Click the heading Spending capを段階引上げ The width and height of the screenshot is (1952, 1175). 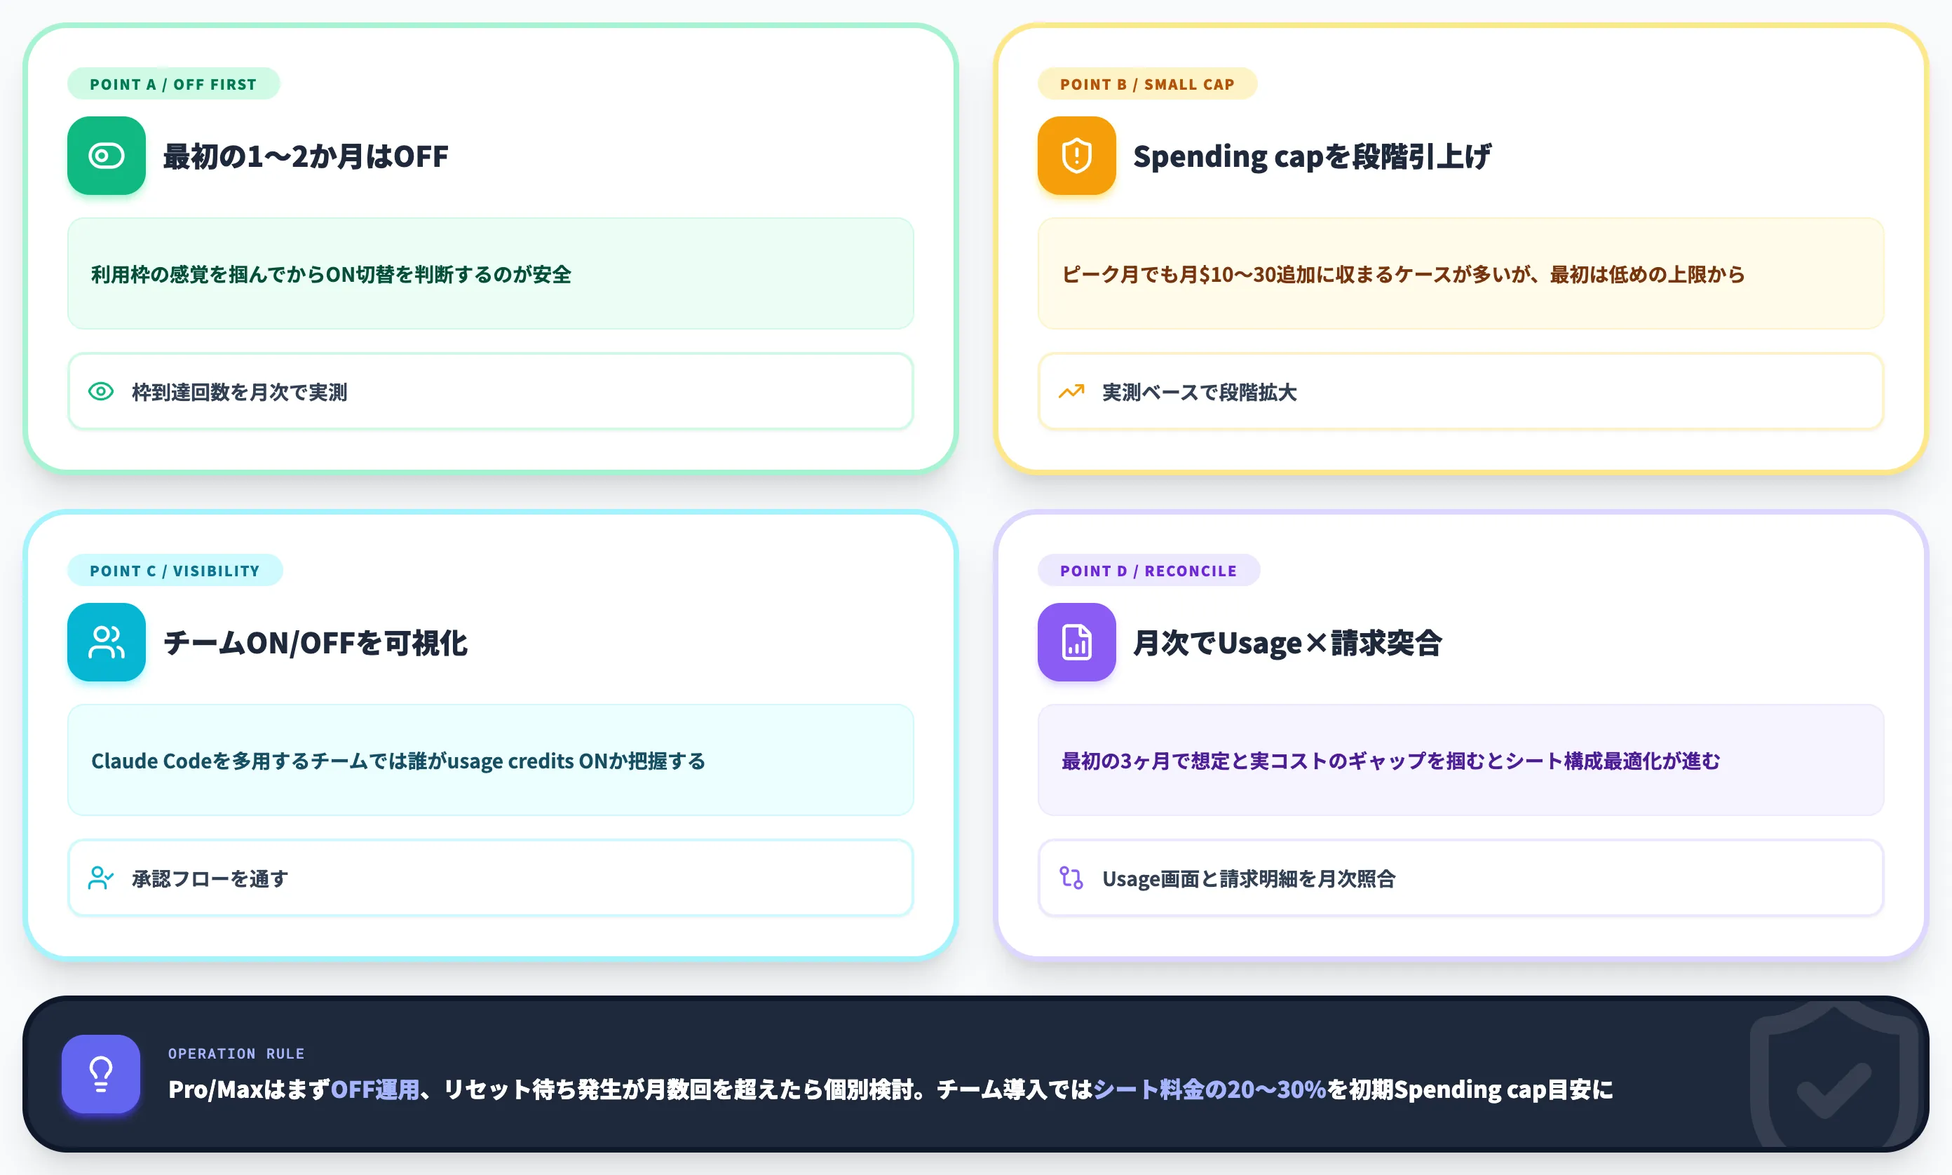point(1312,156)
